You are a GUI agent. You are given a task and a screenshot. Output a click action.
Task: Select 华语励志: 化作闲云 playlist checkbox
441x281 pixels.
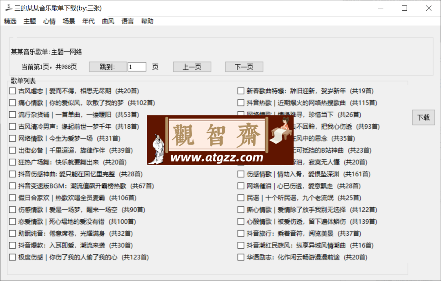241,257
